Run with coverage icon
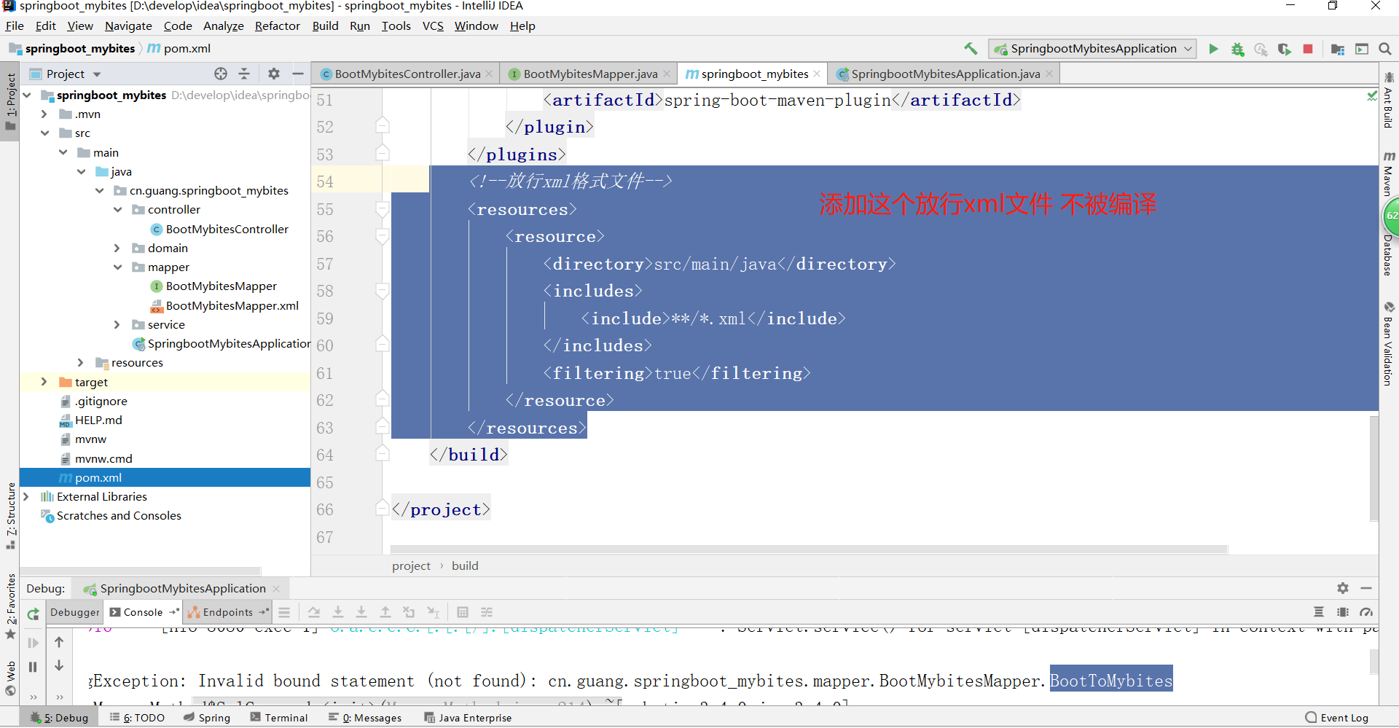 (x=1284, y=49)
